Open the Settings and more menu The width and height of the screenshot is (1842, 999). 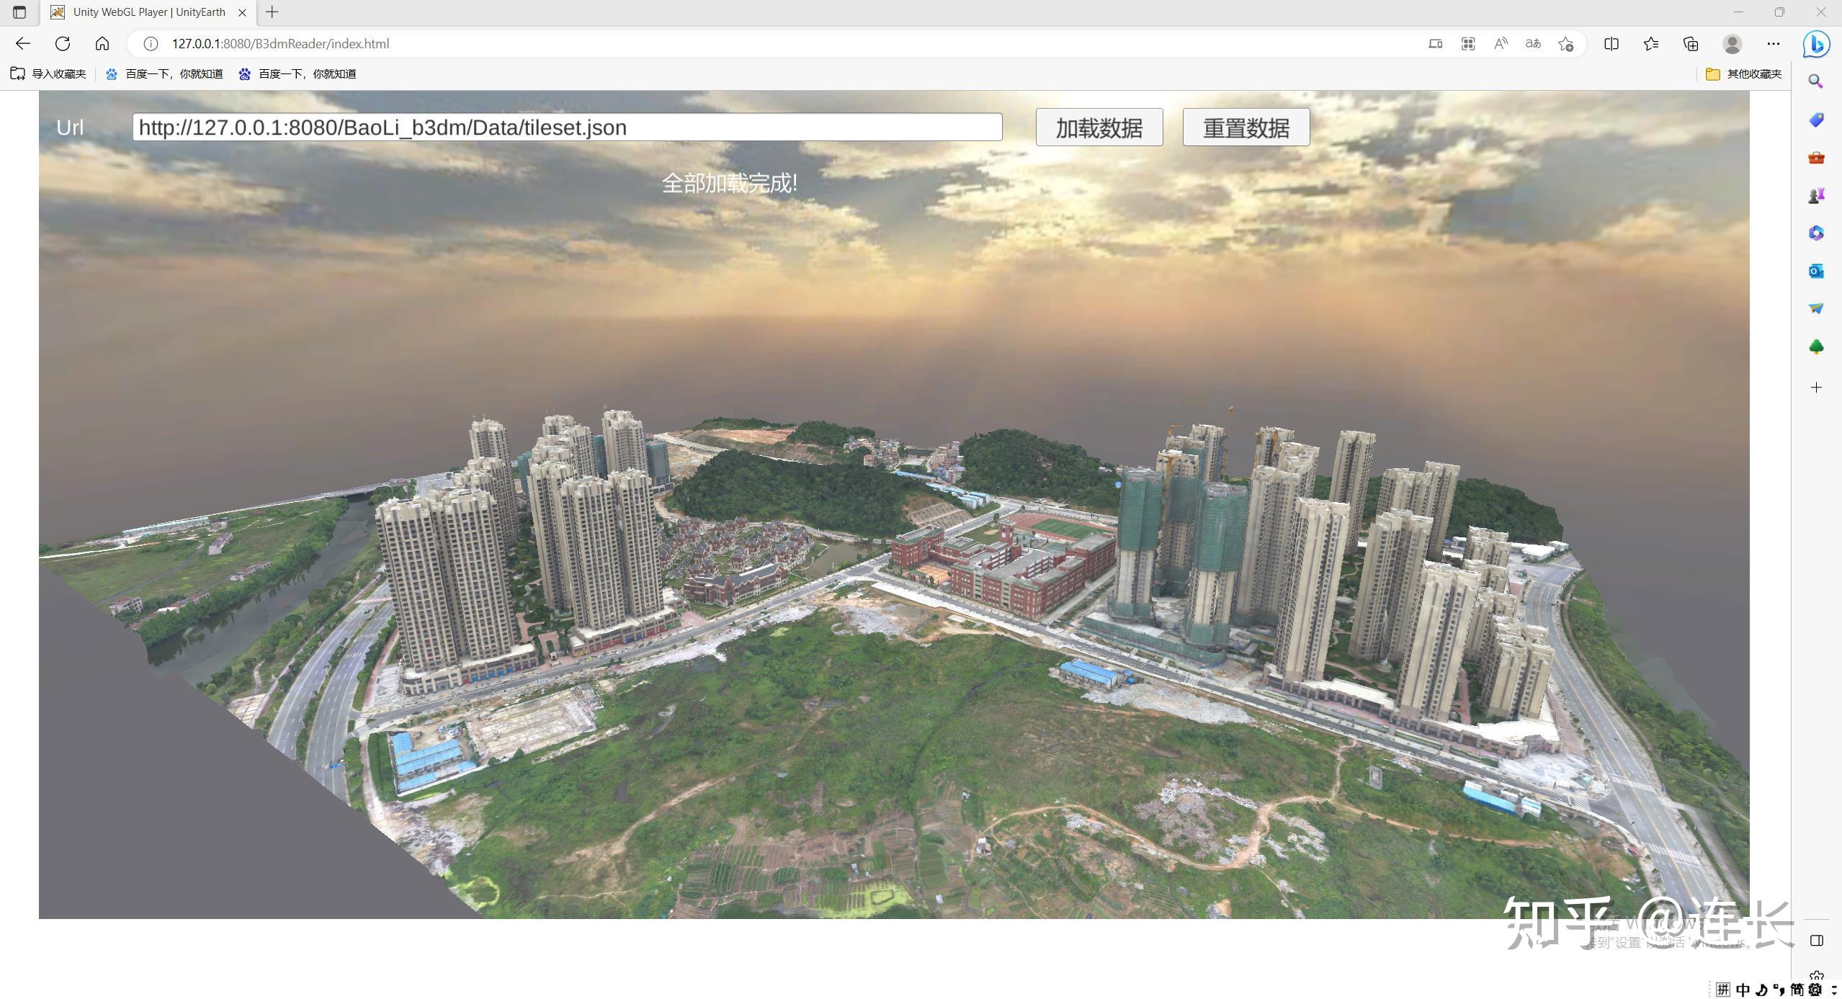point(1773,43)
